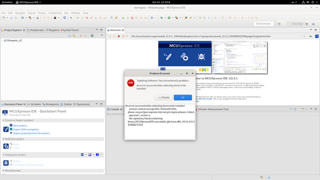Switch to the Symbol Viewer tab
The width and height of the screenshot is (320, 180).
[x=70, y=30]
